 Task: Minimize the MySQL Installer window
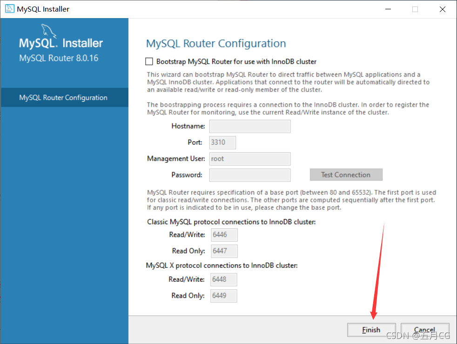(x=388, y=9)
